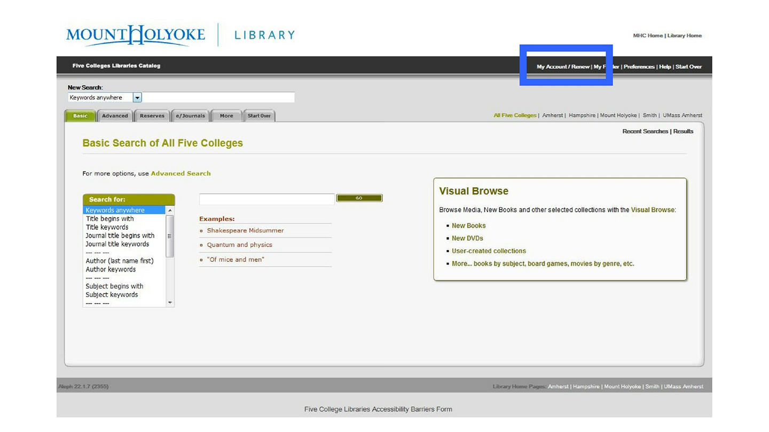Limit search to Amherst college
769x432 pixels.
[553, 115]
